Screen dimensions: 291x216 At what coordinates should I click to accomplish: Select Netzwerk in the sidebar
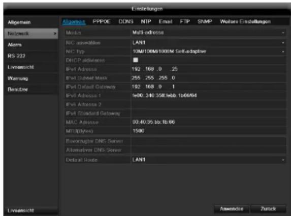[31, 33]
